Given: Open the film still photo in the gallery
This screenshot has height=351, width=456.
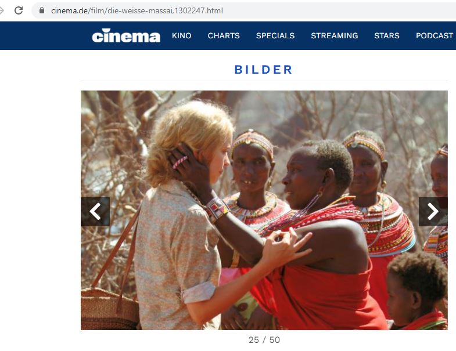Looking at the screenshot, I should coord(264,210).
